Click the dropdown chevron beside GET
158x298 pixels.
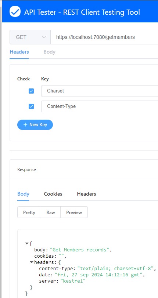(x=44, y=37)
